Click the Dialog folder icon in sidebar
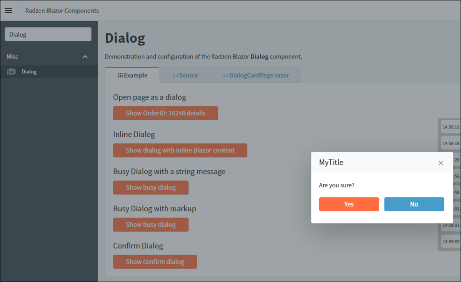This screenshot has width=461, height=282. pyautogui.click(x=12, y=72)
